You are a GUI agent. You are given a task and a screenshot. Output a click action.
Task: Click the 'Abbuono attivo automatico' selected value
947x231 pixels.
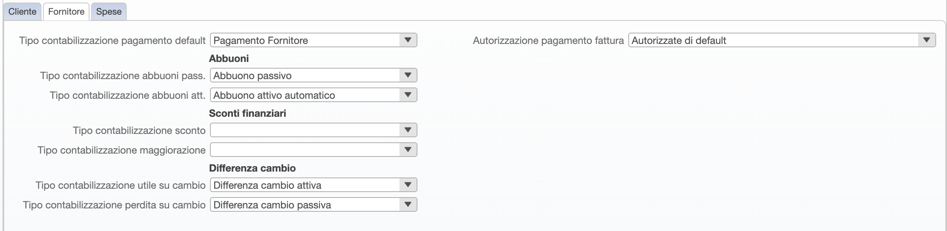[274, 95]
